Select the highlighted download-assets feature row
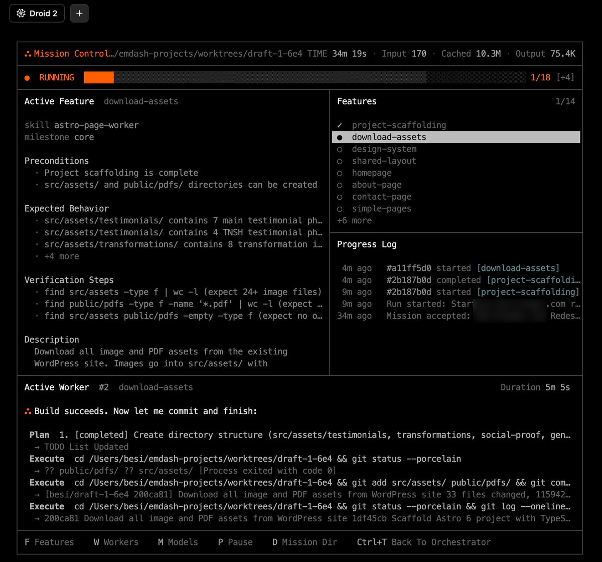Image resolution: width=602 pixels, height=562 pixels. (456, 137)
